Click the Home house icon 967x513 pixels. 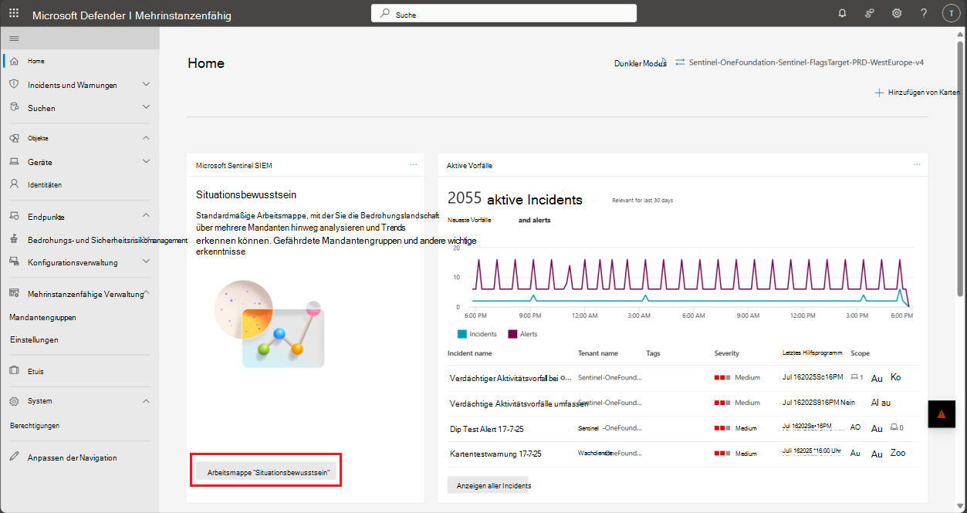(x=14, y=61)
